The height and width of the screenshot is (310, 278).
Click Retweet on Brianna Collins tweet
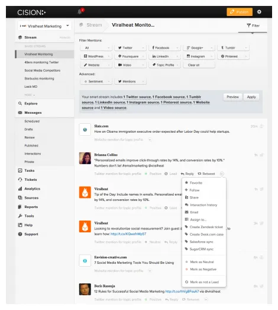coord(206,174)
